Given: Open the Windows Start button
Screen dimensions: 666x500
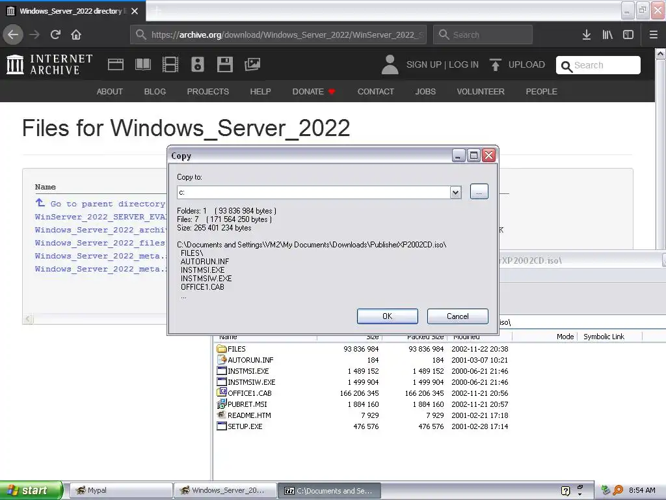Looking at the screenshot, I should point(31,490).
